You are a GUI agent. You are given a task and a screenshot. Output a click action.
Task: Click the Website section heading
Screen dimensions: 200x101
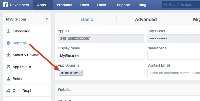(65, 90)
